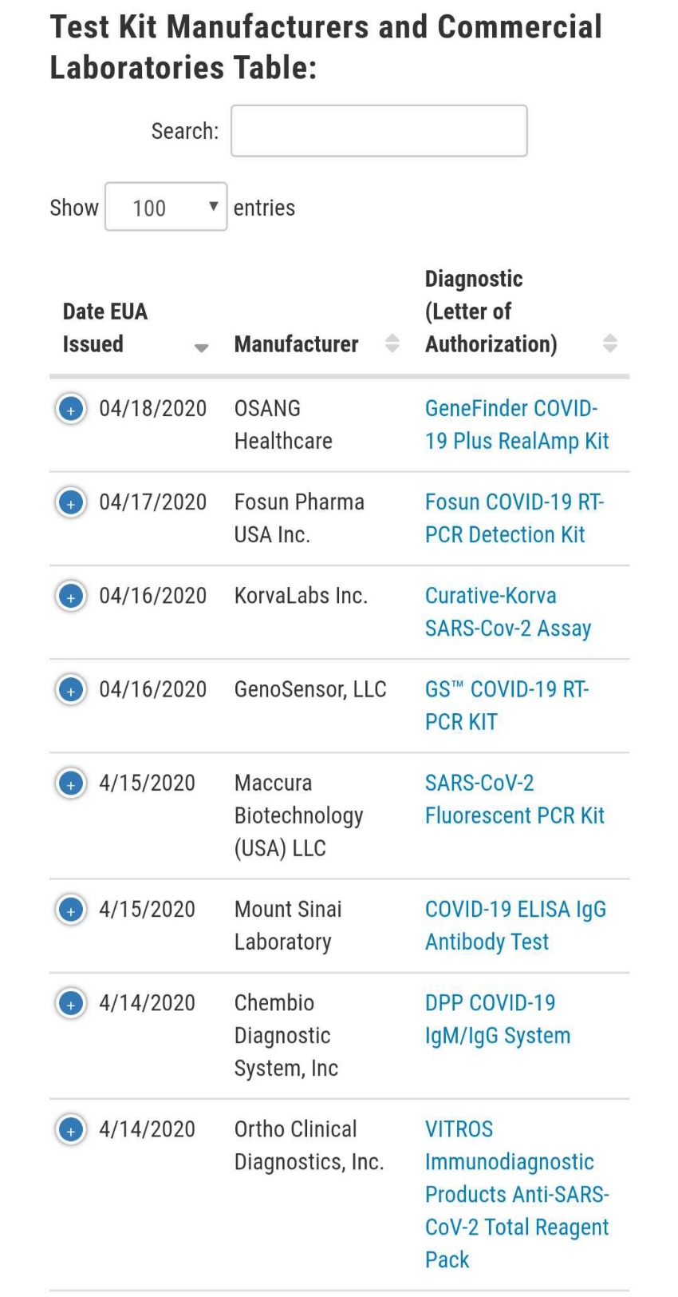
Task: Click plus icon for Chembio Diagnostic System
Action: point(70,1002)
